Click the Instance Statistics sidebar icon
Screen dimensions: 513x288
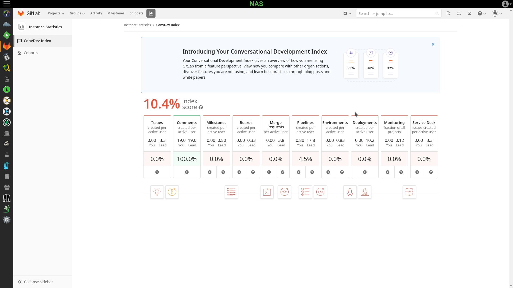[x=21, y=27]
